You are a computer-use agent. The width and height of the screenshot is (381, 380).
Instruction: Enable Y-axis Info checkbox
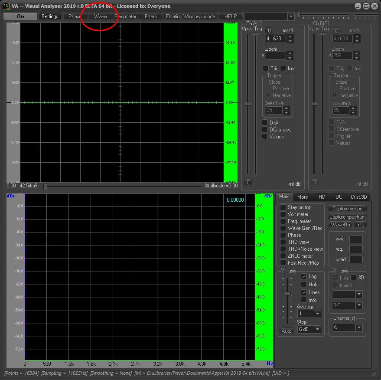click(304, 300)
